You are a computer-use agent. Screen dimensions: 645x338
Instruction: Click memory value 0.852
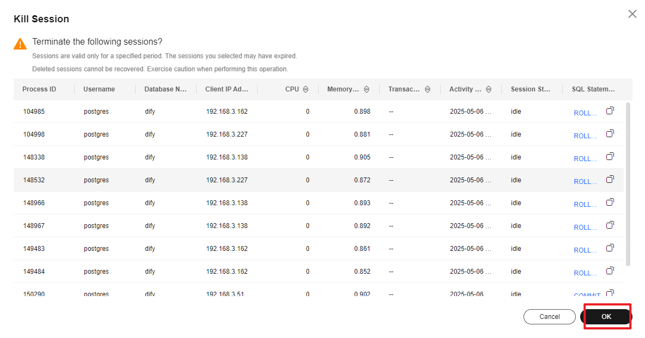362,272
